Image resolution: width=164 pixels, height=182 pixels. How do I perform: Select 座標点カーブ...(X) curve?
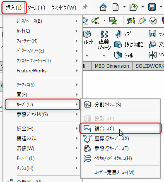click(x=121, y=139)
